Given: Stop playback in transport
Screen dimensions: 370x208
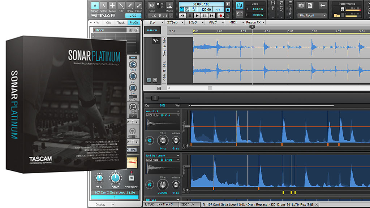Looking at the screenshot, I should tap(189, 16).
